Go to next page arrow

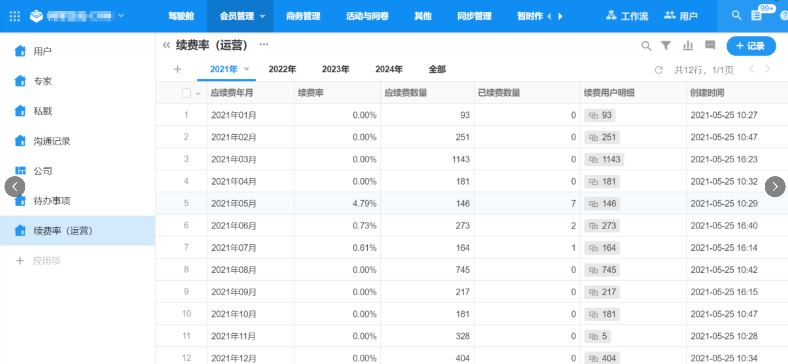pos(767,69)
